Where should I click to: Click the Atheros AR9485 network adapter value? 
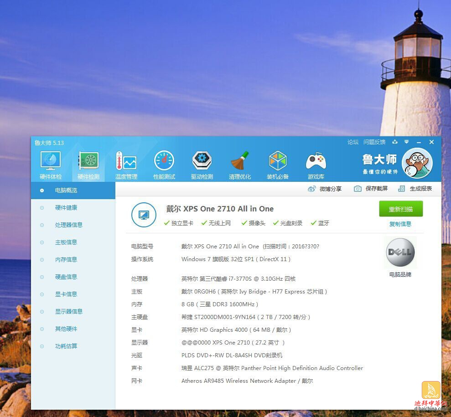247,381
